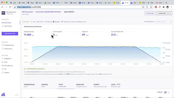174x98 pixels.
Task: Sort table by COUNT column
Action: point(86,97)
